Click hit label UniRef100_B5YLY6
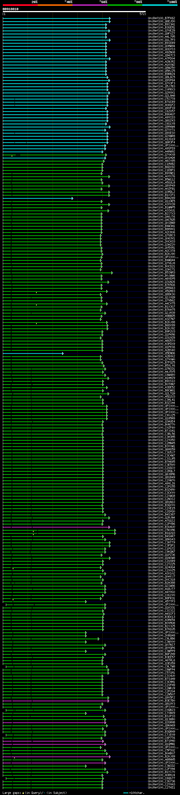Image resolution: width=180 pixels, height=795 pixels. tap(161, 366)
